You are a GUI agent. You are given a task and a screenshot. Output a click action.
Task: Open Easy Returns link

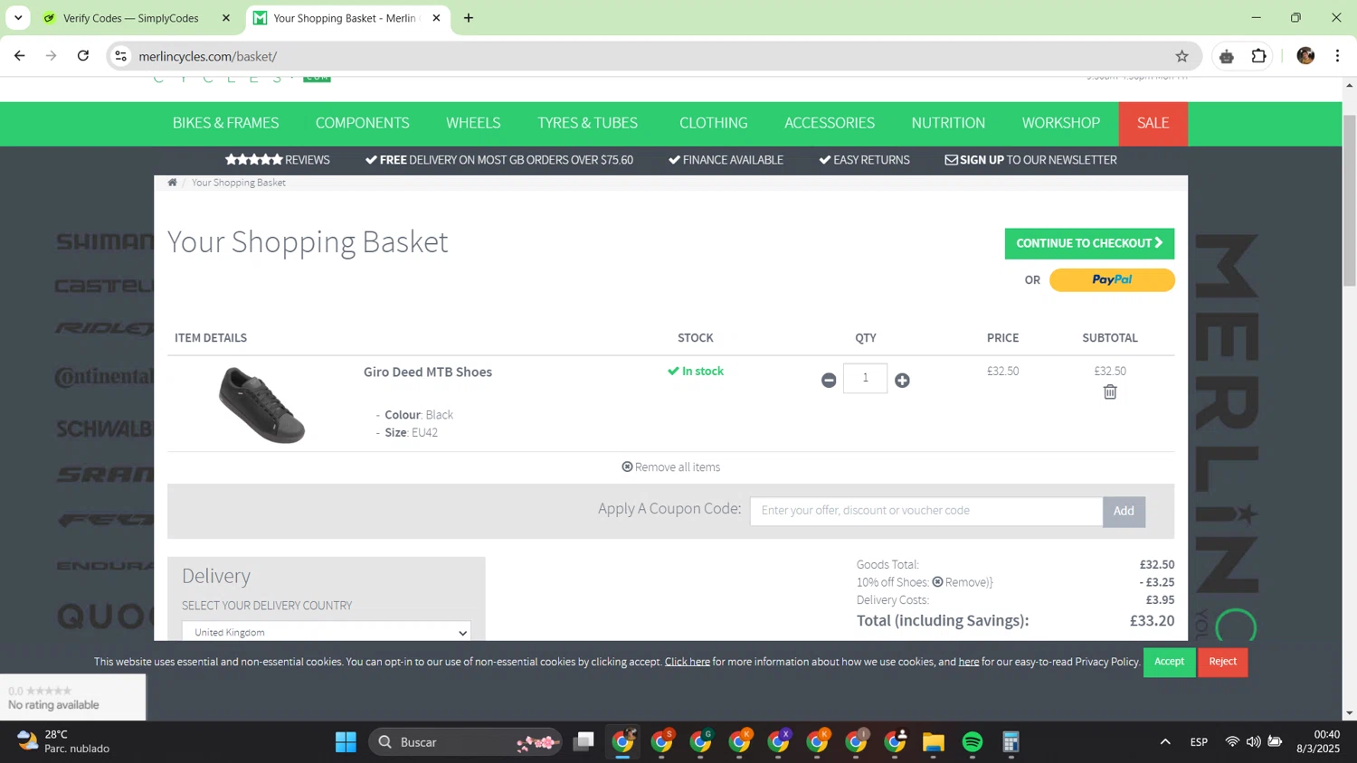click(x=864, y=160)
